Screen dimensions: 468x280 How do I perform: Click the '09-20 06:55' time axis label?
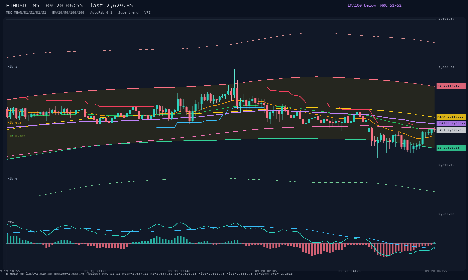click(436, 271)
